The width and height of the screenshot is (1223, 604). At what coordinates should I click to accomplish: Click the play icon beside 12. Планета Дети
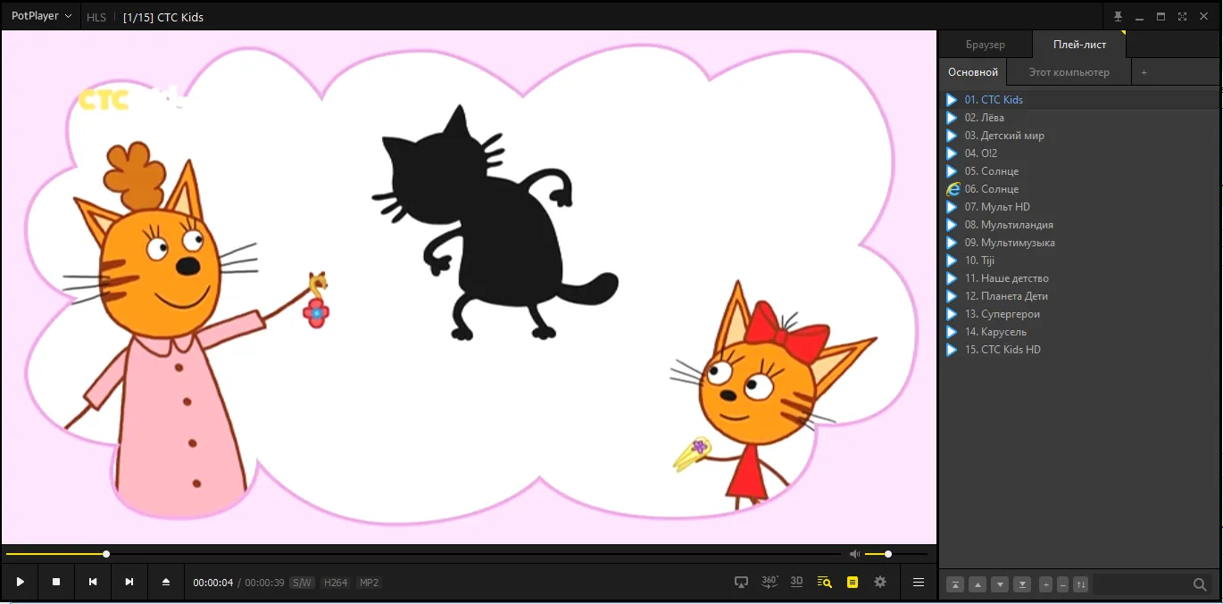pos(952,296)
